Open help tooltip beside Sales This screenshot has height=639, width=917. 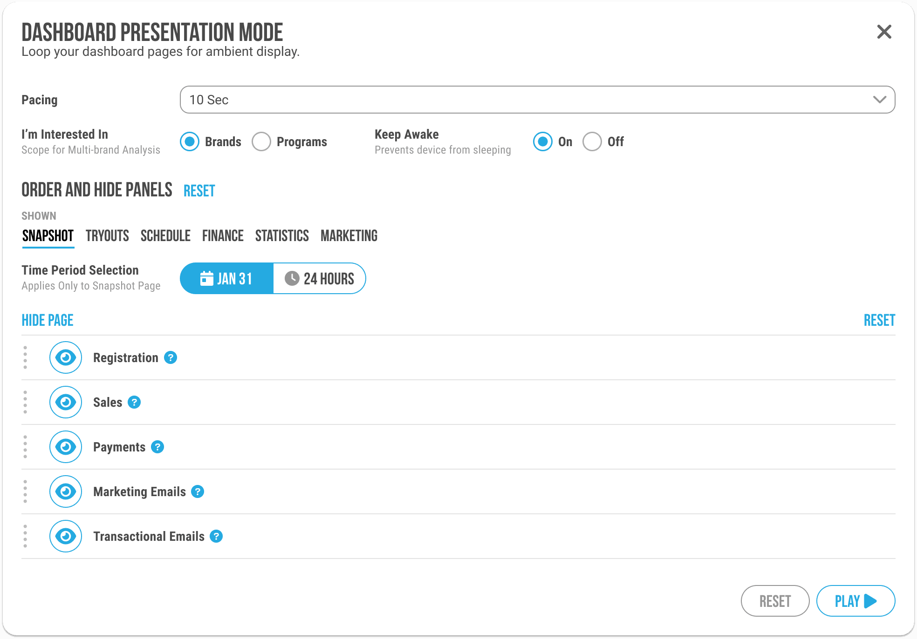134,402
